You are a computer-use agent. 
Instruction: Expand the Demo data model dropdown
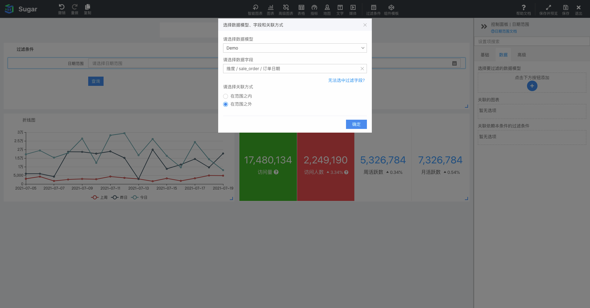pyautogui.click(x=295, y=48)
